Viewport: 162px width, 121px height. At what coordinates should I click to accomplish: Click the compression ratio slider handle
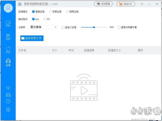(x=94, y=27)
